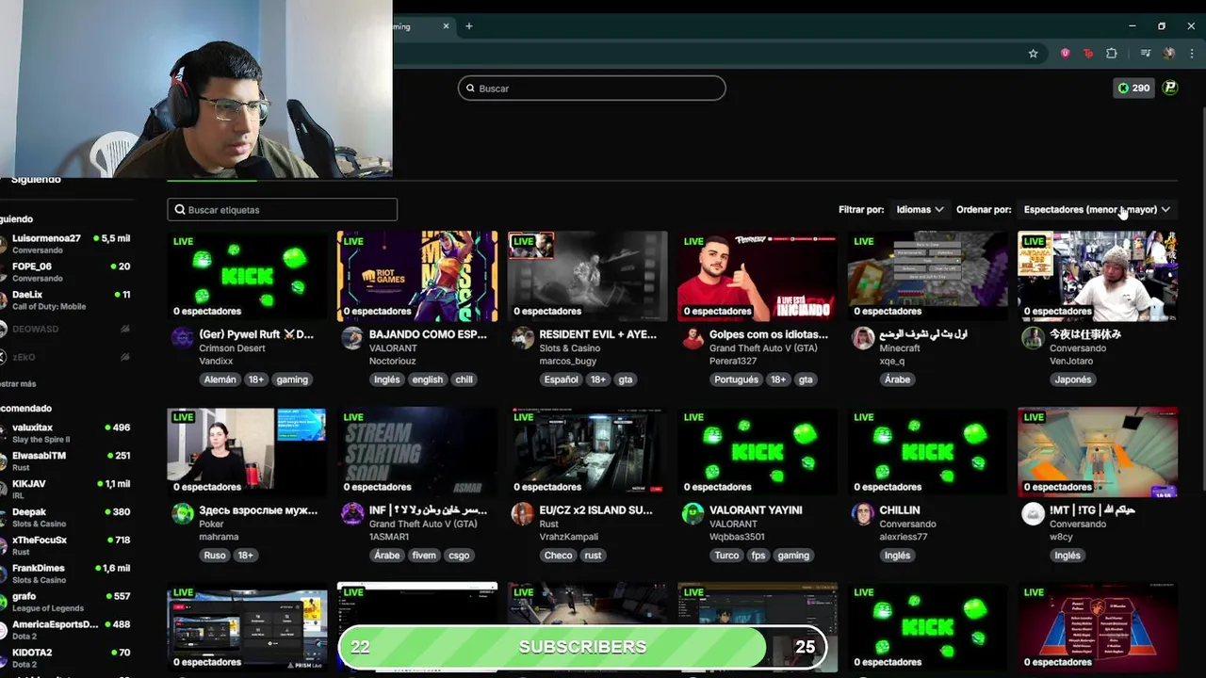Open offline zEkO channel

pyautogui.click(x=66, y=357)
